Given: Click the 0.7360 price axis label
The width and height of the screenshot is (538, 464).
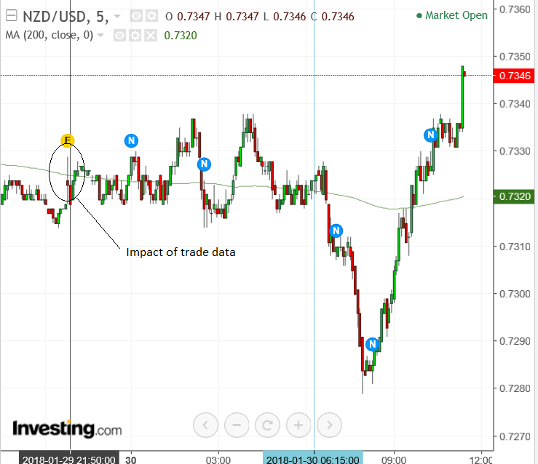Looking at the screenshot, I should [x=515, y=9].
